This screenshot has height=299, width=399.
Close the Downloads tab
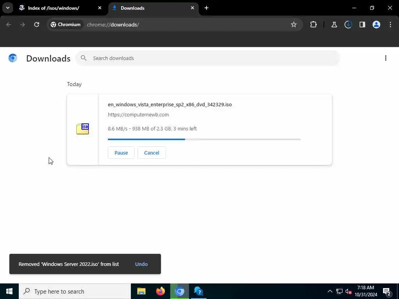pos(192,8)
